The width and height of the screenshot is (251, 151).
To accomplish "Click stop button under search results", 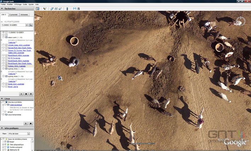I will click(26, 94).
